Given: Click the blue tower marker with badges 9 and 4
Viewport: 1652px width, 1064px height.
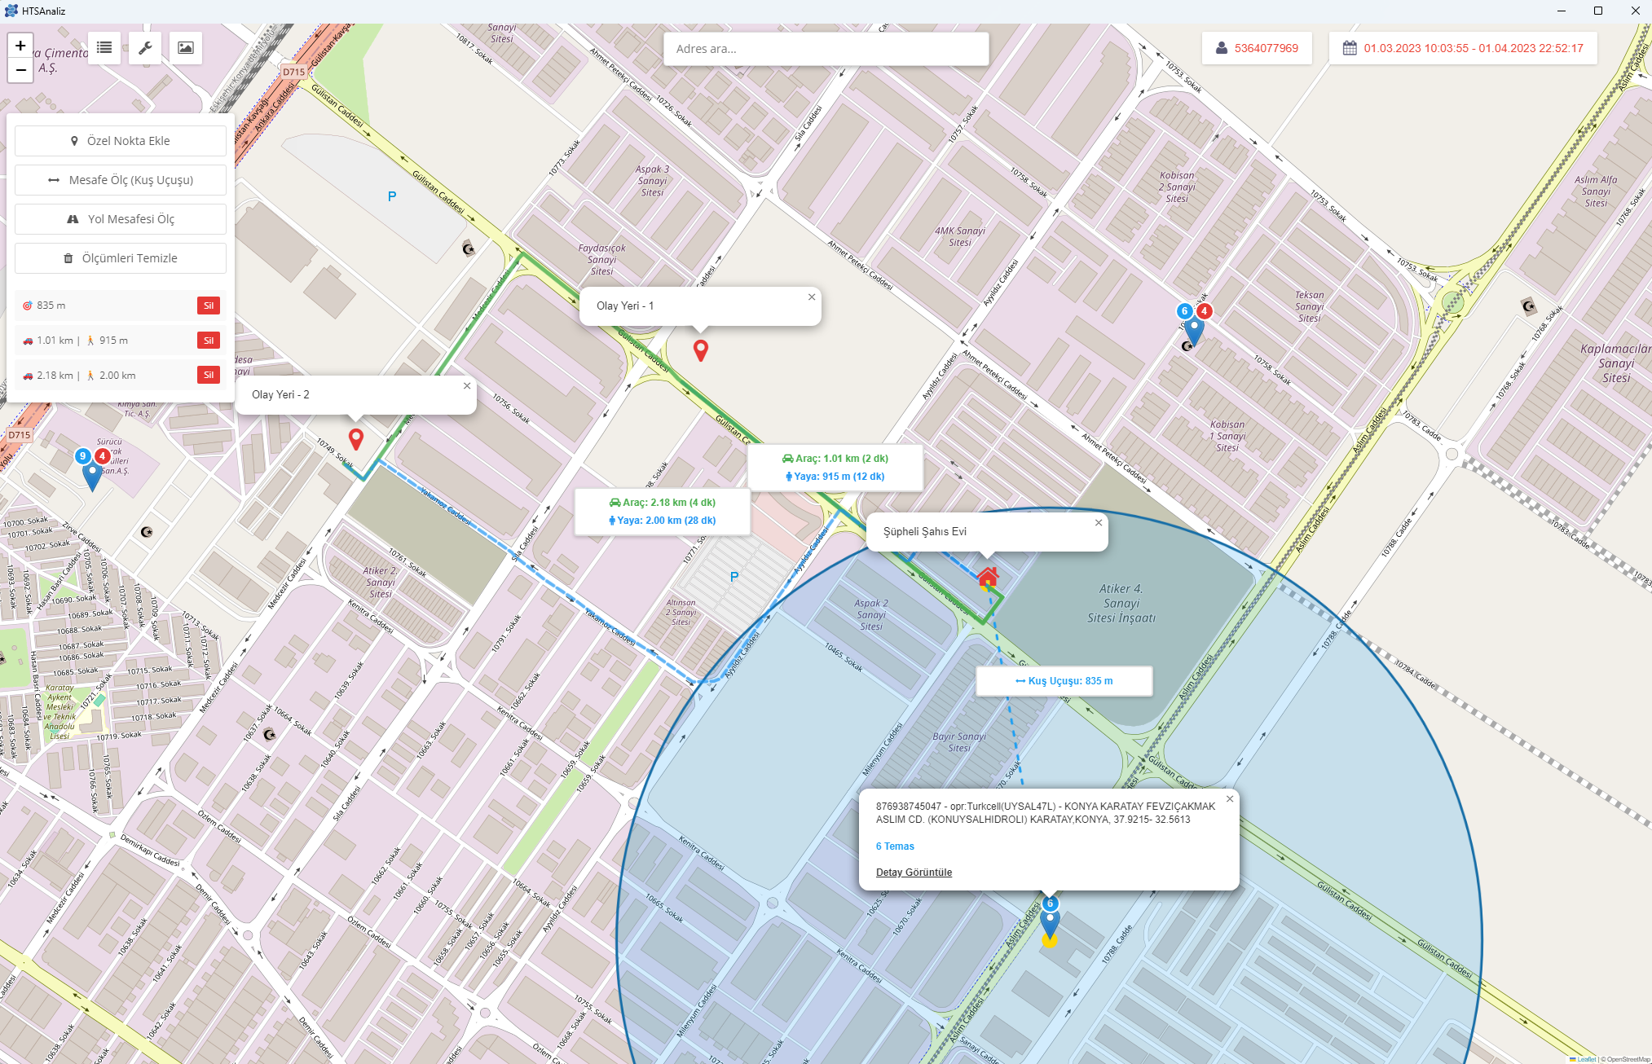Looking at the screenshot, I should coord(92,477).
